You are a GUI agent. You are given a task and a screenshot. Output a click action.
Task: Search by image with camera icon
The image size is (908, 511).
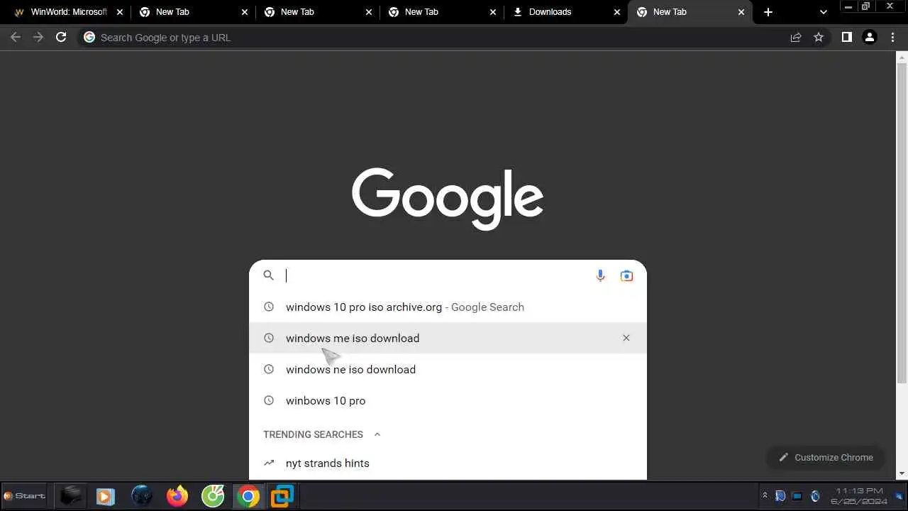(626, 275)
